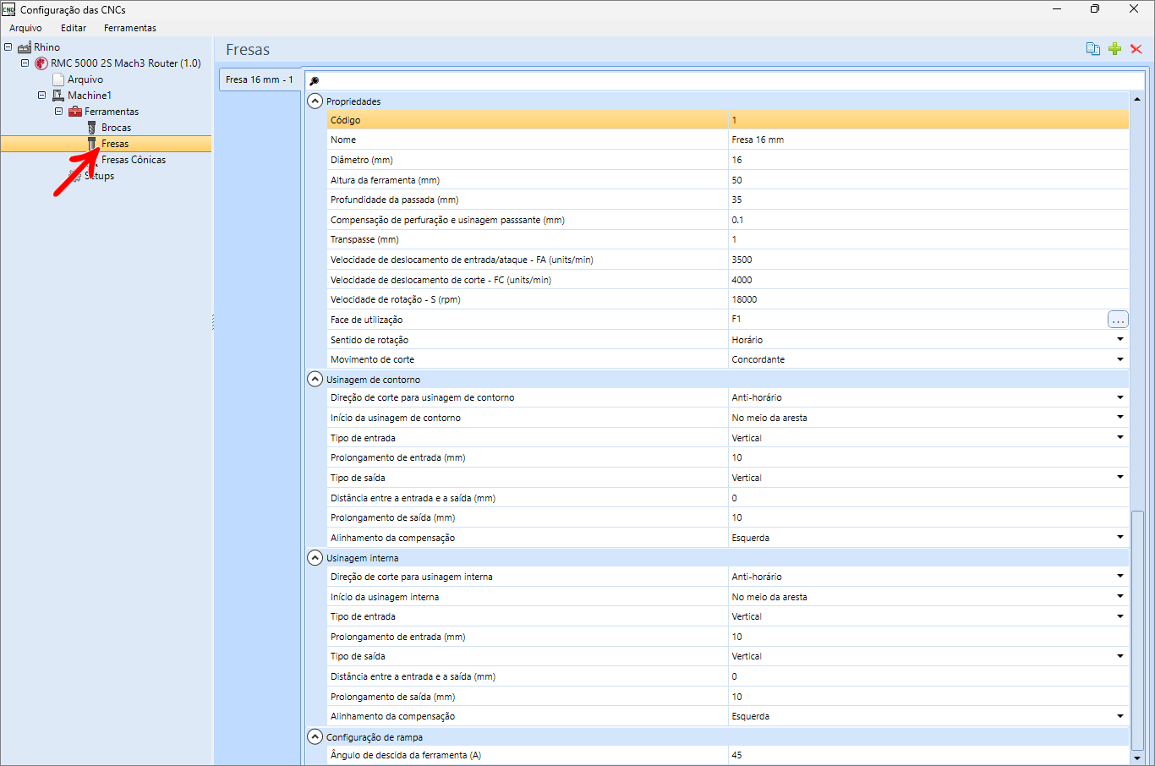Screen dimensions: 1155x766
Task: Click the RMC 5000 2S Mach3 Router icon
Action: coord(41,63)
